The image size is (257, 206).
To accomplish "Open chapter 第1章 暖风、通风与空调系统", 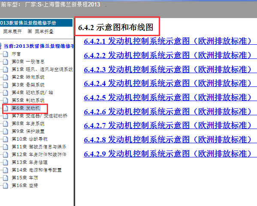I will [42, 69].
